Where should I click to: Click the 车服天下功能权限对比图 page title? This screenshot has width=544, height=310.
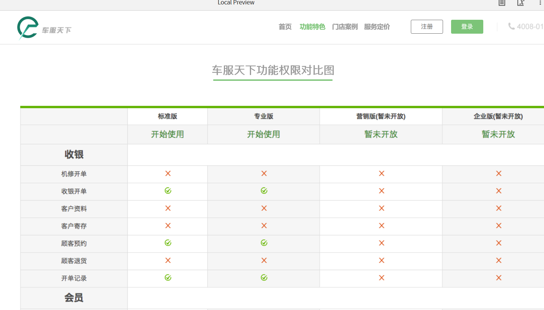(x=273, y=70)
